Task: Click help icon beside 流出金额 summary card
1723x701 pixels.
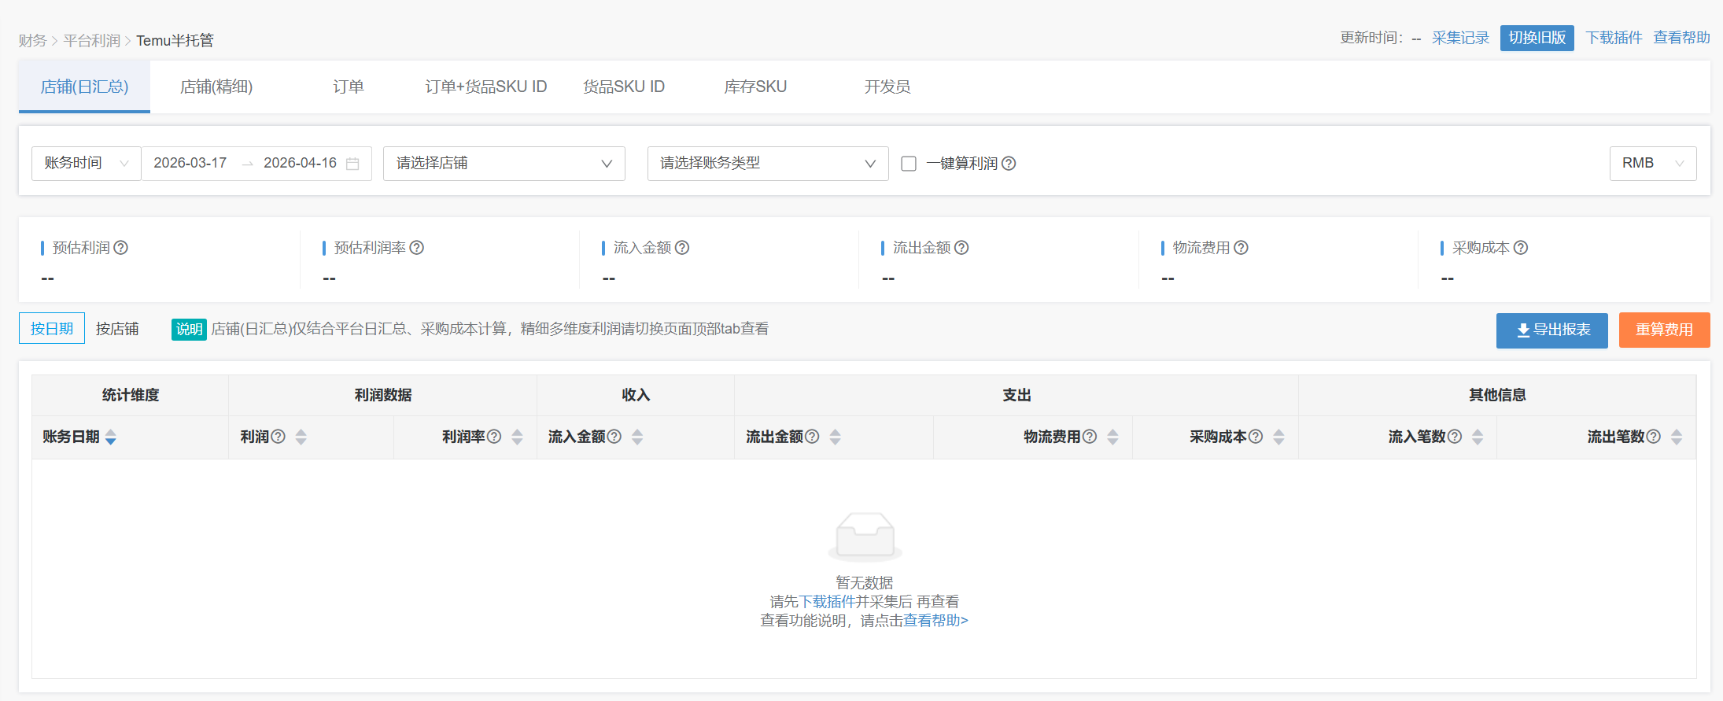Action: click(961, 248)
